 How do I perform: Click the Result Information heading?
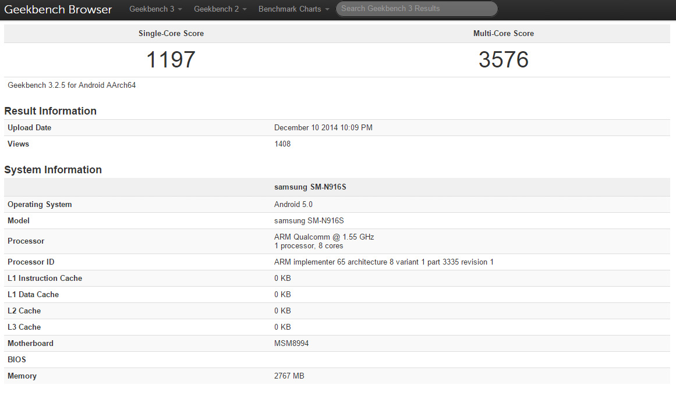[x=51, y=111]
